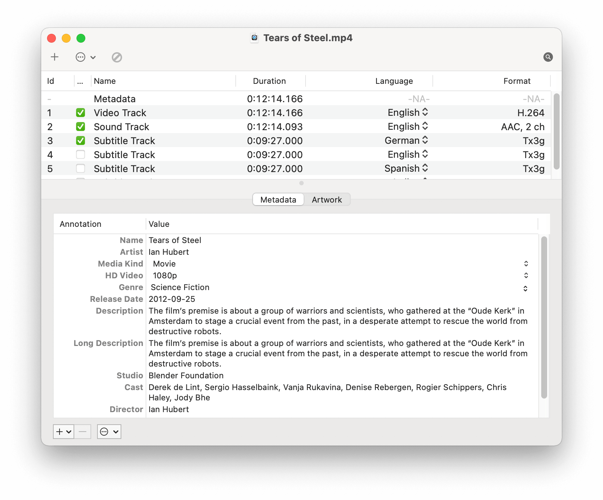The width and height of the screenshot is (603, 500).
Task: Click the green zoom window button
Action: pyautogui.click(x=81, y=38)
